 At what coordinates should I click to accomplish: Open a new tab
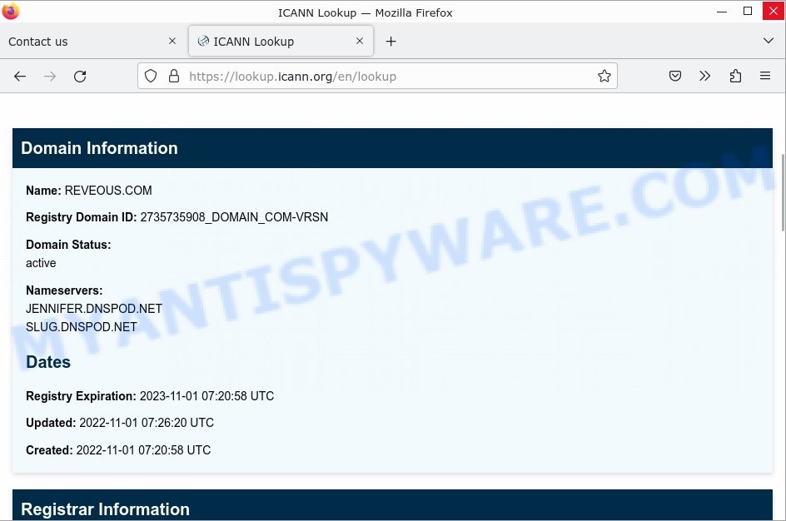click(391, 42)
